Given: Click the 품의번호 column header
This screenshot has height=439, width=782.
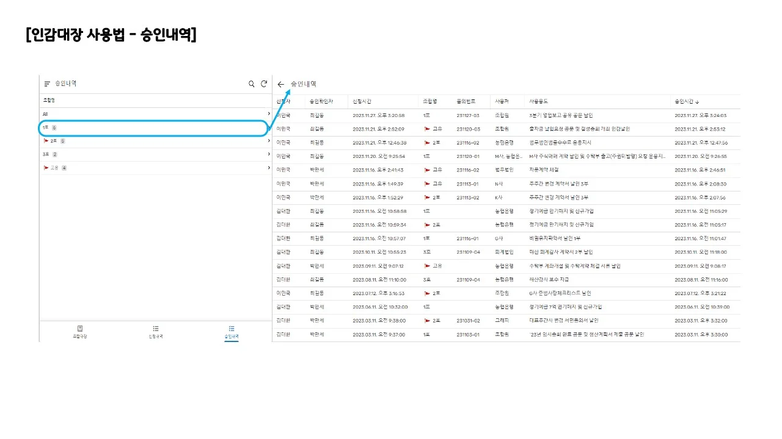Looking at the screenshot, I should pyautogui.click(x=465, y=101).
